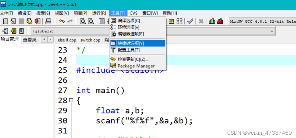This screenshot has width=296, height=138.
Task: Click the grey Stop execution X icon
Action: (201, 21)
